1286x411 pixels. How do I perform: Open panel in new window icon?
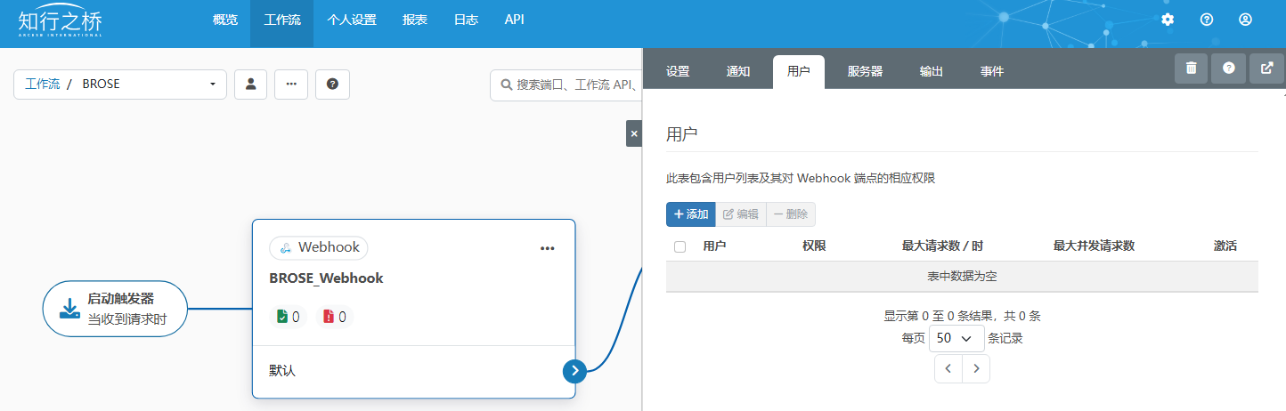click(1266, 68)
